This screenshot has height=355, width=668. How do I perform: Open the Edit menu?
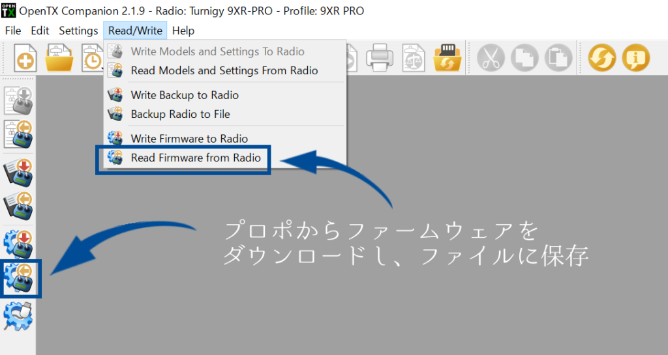[x=40, y=31]
